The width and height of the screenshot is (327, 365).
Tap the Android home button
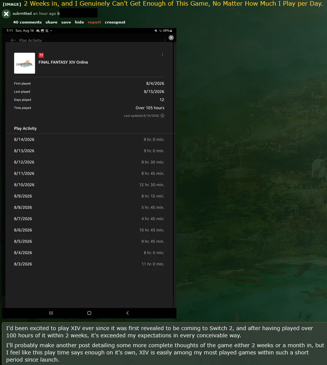(x=89, y=313)
